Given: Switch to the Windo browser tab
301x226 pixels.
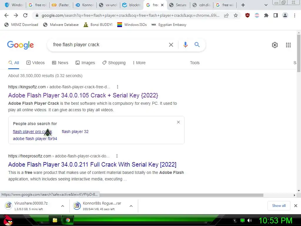Looking at the screenshot, I should [14, 5].
